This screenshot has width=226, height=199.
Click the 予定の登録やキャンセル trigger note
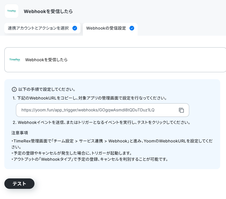click(x=72, y=153)
